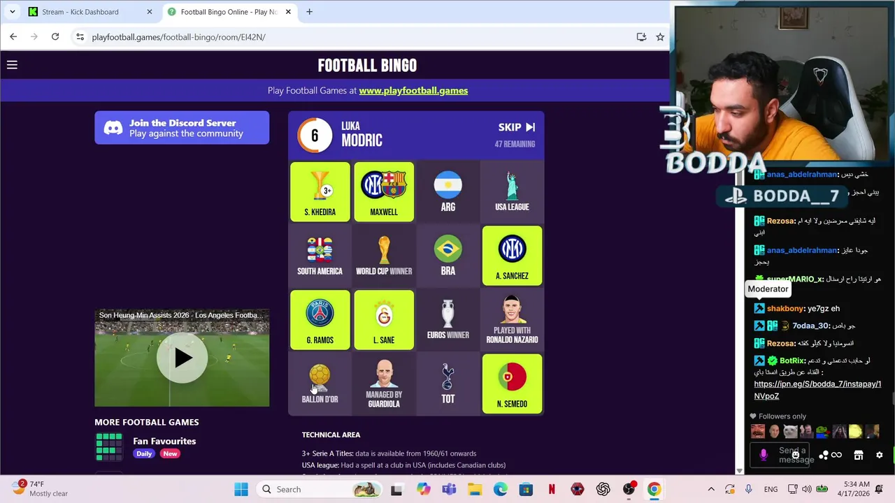Open the weather widget 74°F
This screenshot has height=503, width=895.
39,488
